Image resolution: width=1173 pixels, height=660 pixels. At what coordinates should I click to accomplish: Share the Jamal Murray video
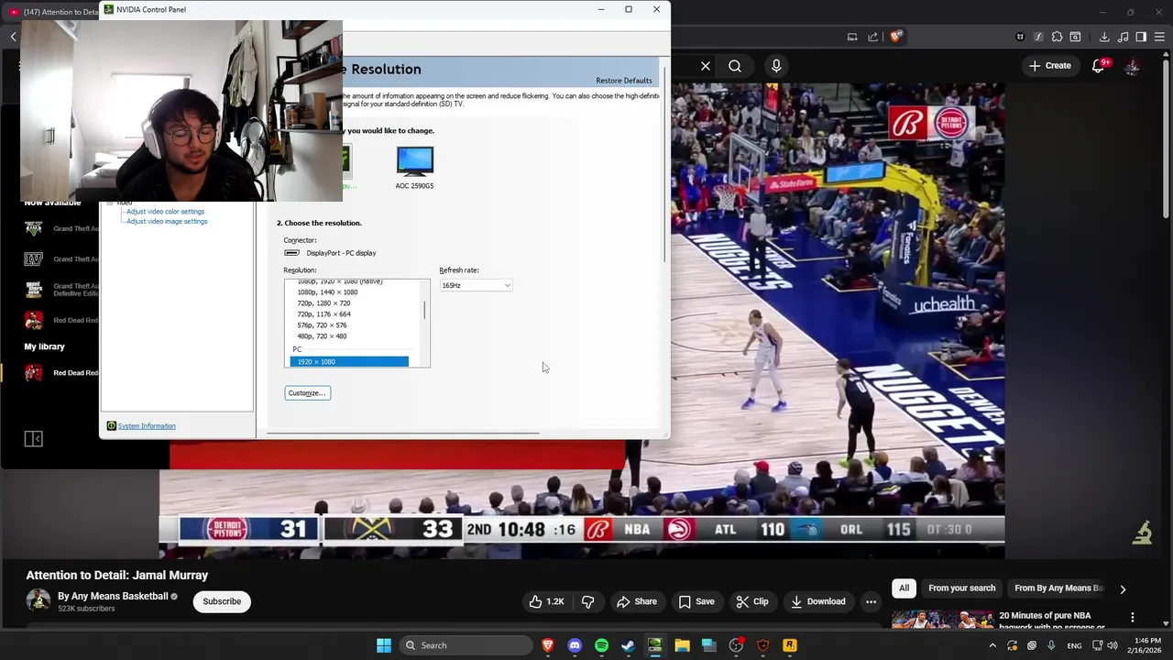pos(637,601)
